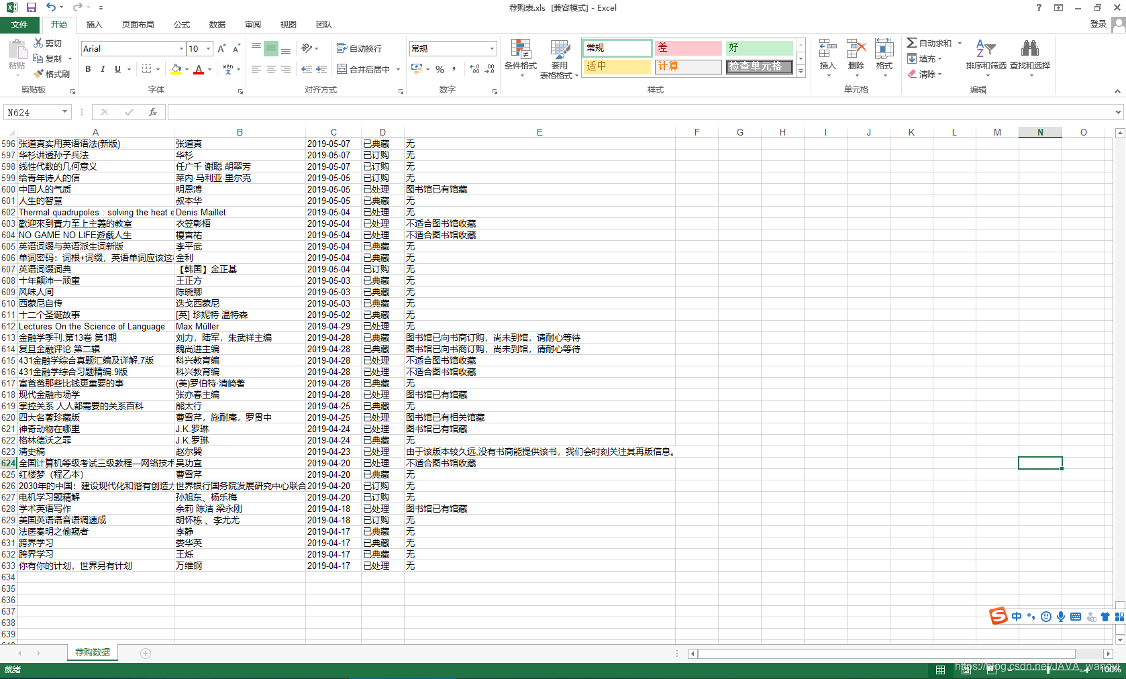Click the Copy icon in clipboard group
This screenshot has width=1126, height=679.
(x=38, y=58)
